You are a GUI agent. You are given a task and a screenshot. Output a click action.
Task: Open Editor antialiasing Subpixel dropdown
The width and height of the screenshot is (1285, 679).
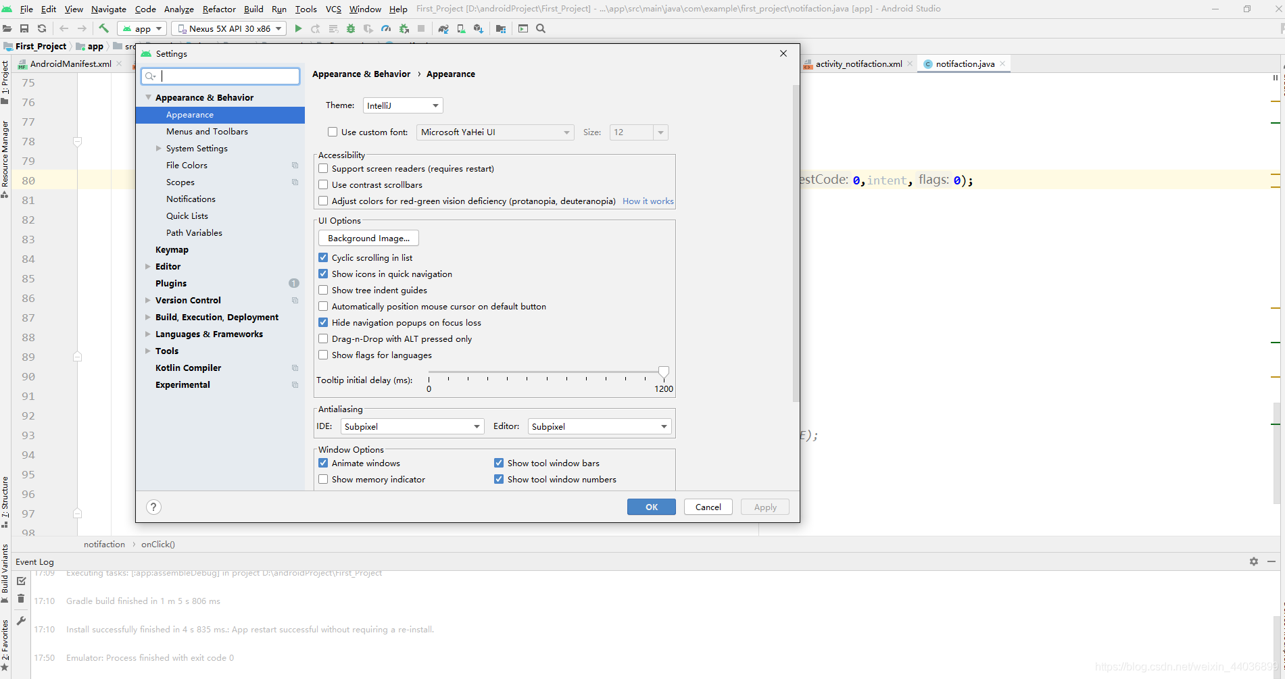tap(600, 426)
